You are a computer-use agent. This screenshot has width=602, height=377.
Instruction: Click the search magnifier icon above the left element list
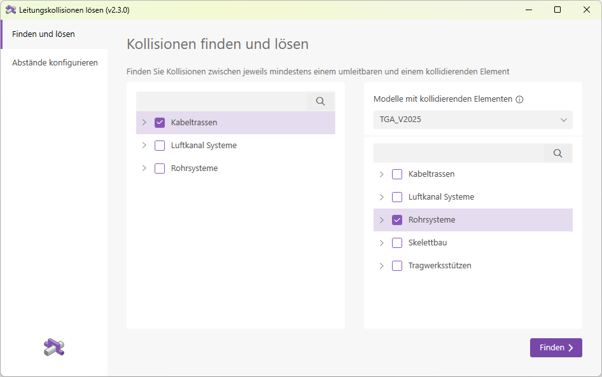coord(320,101)
